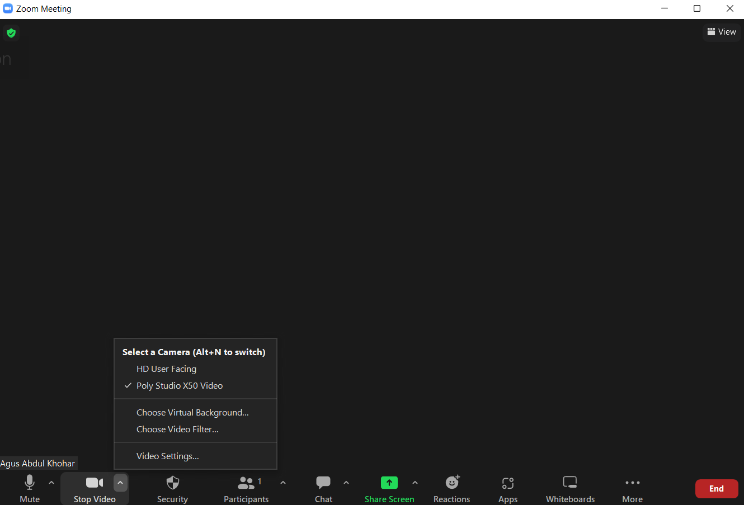The height and width of the screenshot is (505, 744).
Task: Expand options arrow next to Participants
Action: click(x=283, y=483)
